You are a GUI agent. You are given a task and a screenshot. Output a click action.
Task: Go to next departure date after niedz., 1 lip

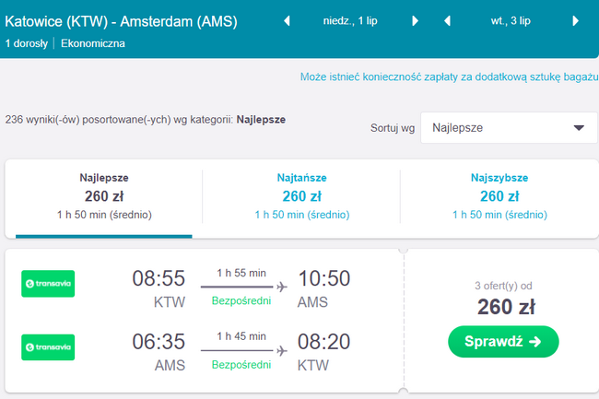point(416,20)
